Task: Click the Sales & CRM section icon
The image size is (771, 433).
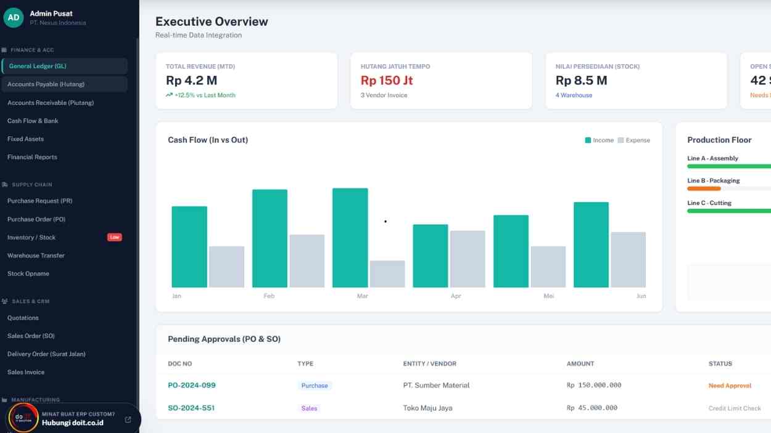Action: pyautogui.click(x=5, y=301)
